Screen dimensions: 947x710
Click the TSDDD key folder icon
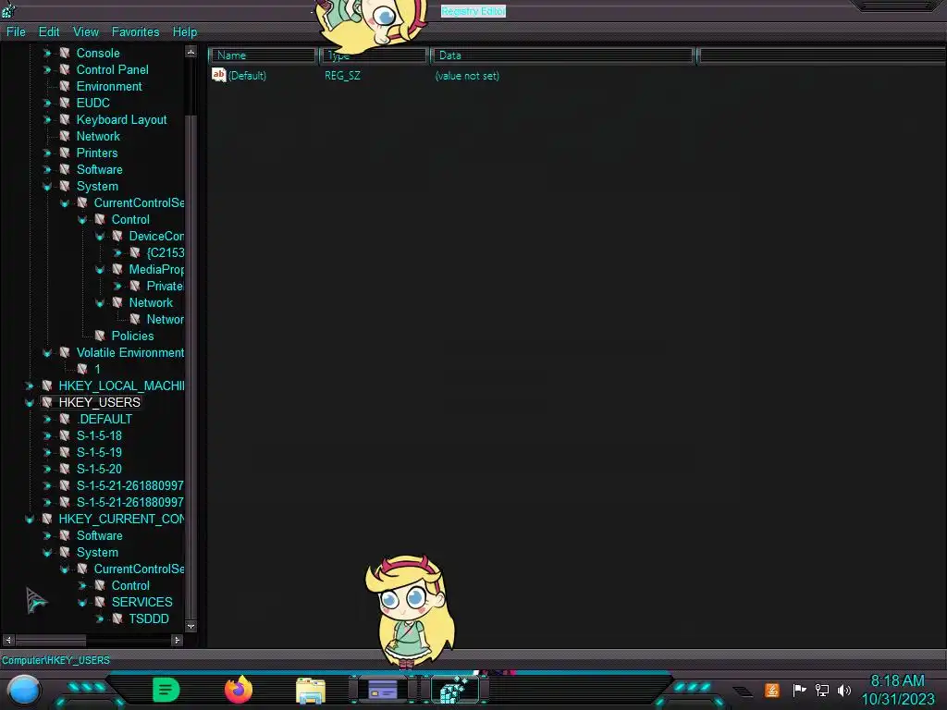pyautogui.click(x=117, y=618)
